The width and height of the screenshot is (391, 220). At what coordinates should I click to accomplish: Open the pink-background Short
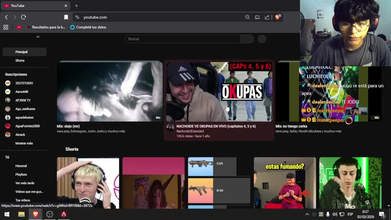153,183
